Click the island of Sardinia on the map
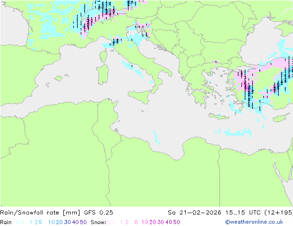The width and height of the screenshot is (293, 226). [x=103, y=74]
